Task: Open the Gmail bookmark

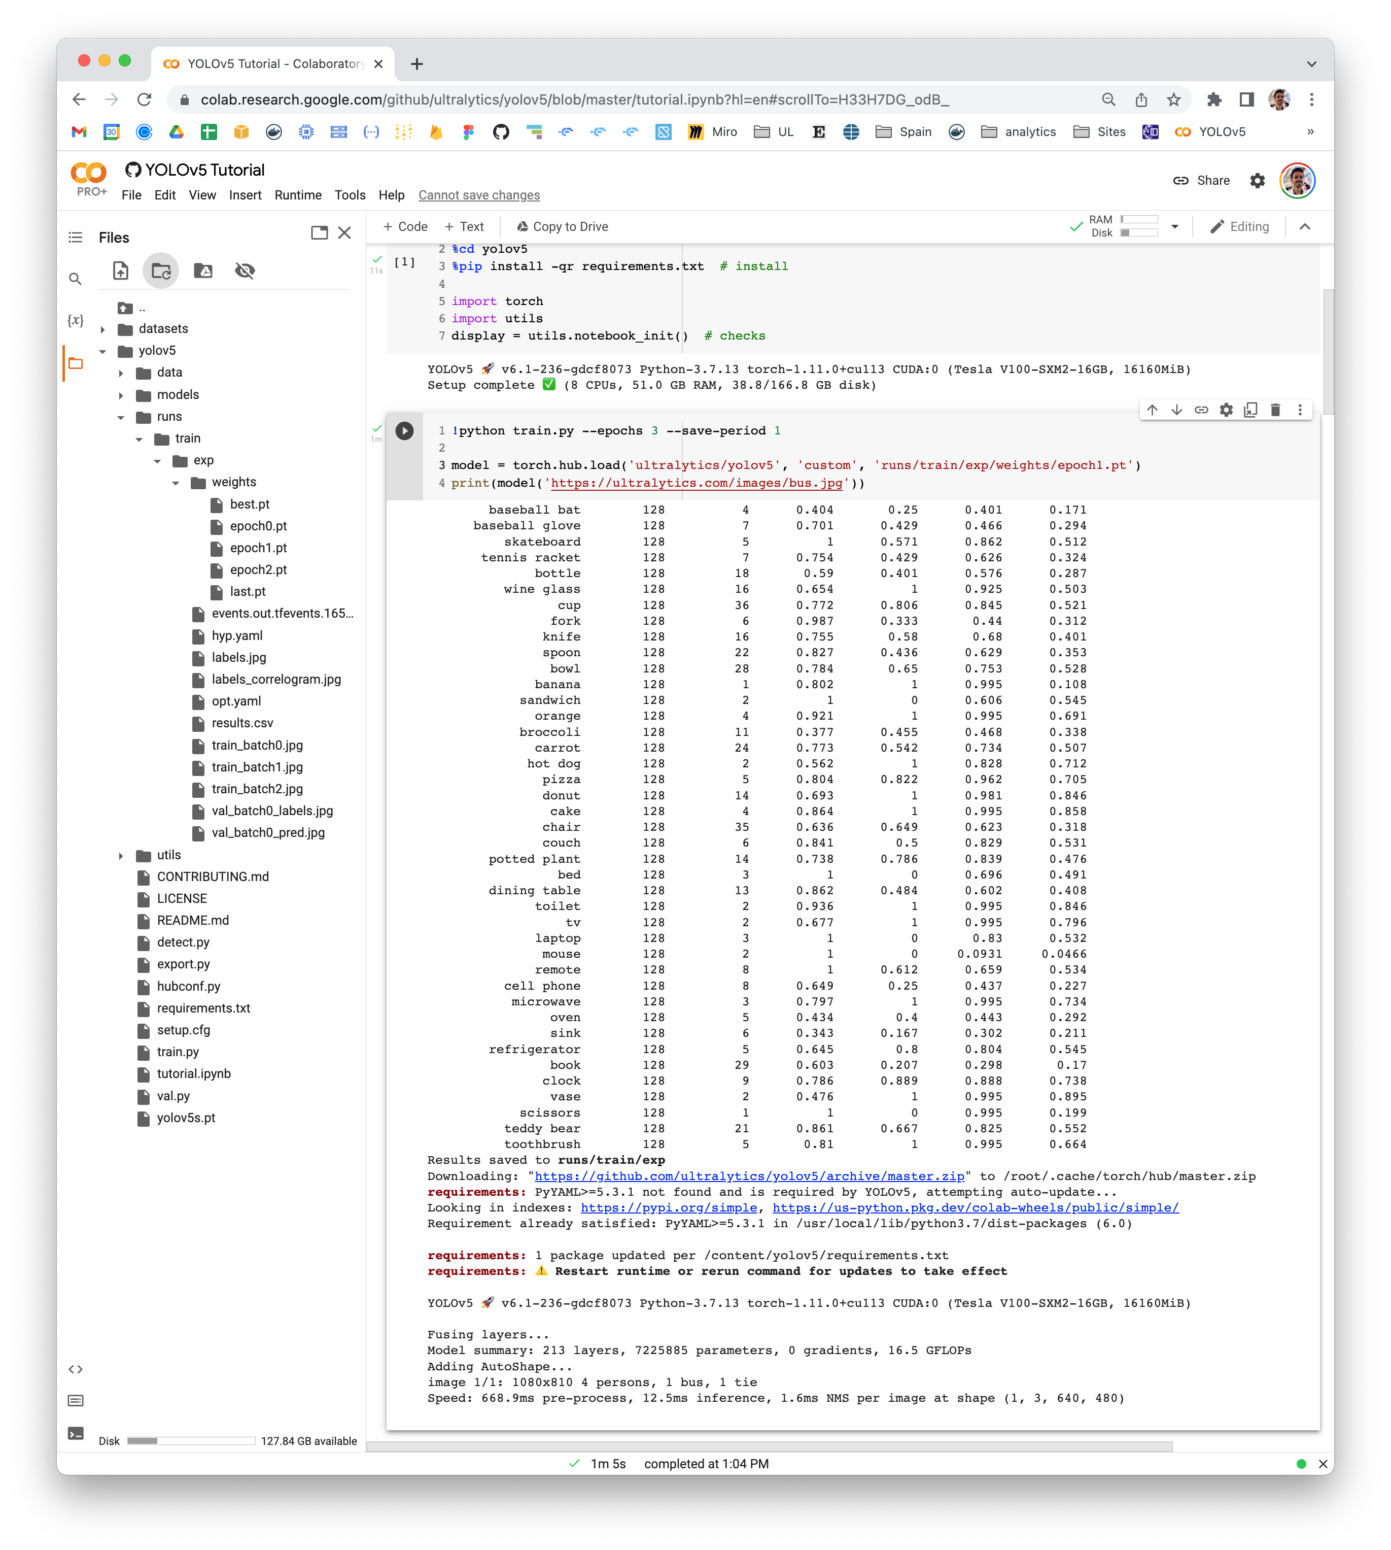Action: coord(79,132)
